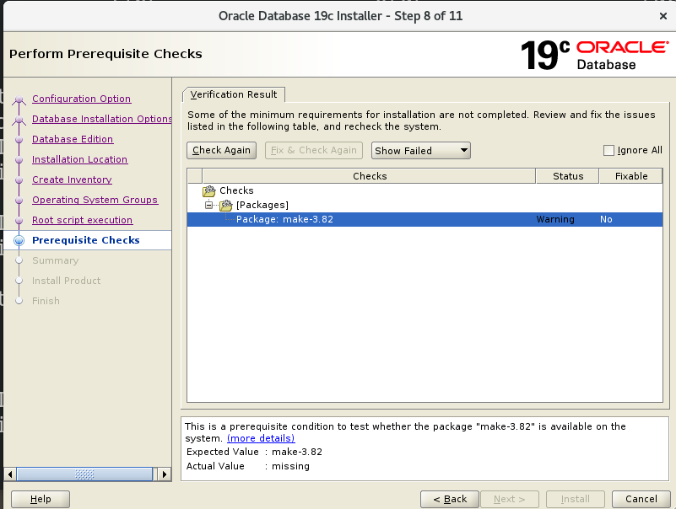The height and width of the screenshot is (509, 676).
Task: Click the Database Installation Options bullet icon
Action: [x=19, y=121]
